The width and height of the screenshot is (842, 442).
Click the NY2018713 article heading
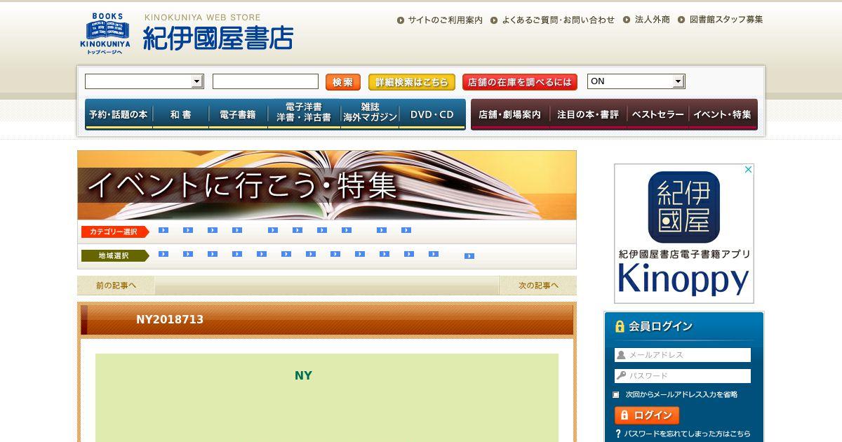pos(170,319)
